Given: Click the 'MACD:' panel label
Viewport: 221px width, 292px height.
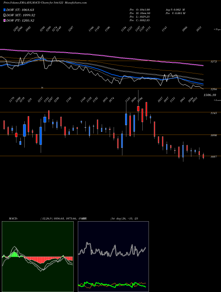Looking at the screenshot, I should pyautogui.click(x=13, y=219).
